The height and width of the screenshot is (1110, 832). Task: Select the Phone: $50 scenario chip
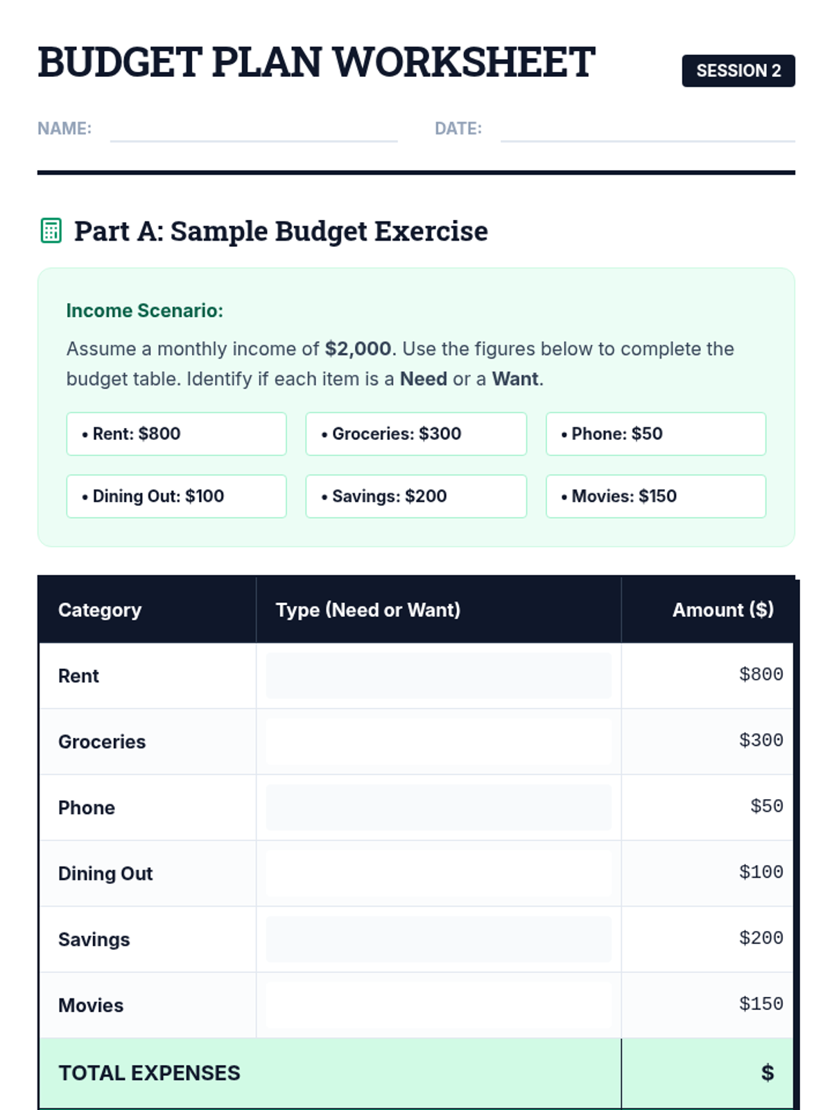click(x=655, y=434)
